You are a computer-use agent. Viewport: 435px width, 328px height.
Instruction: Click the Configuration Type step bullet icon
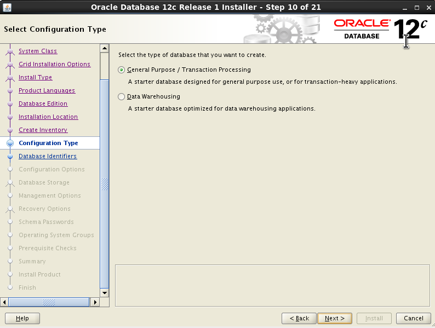10,143
